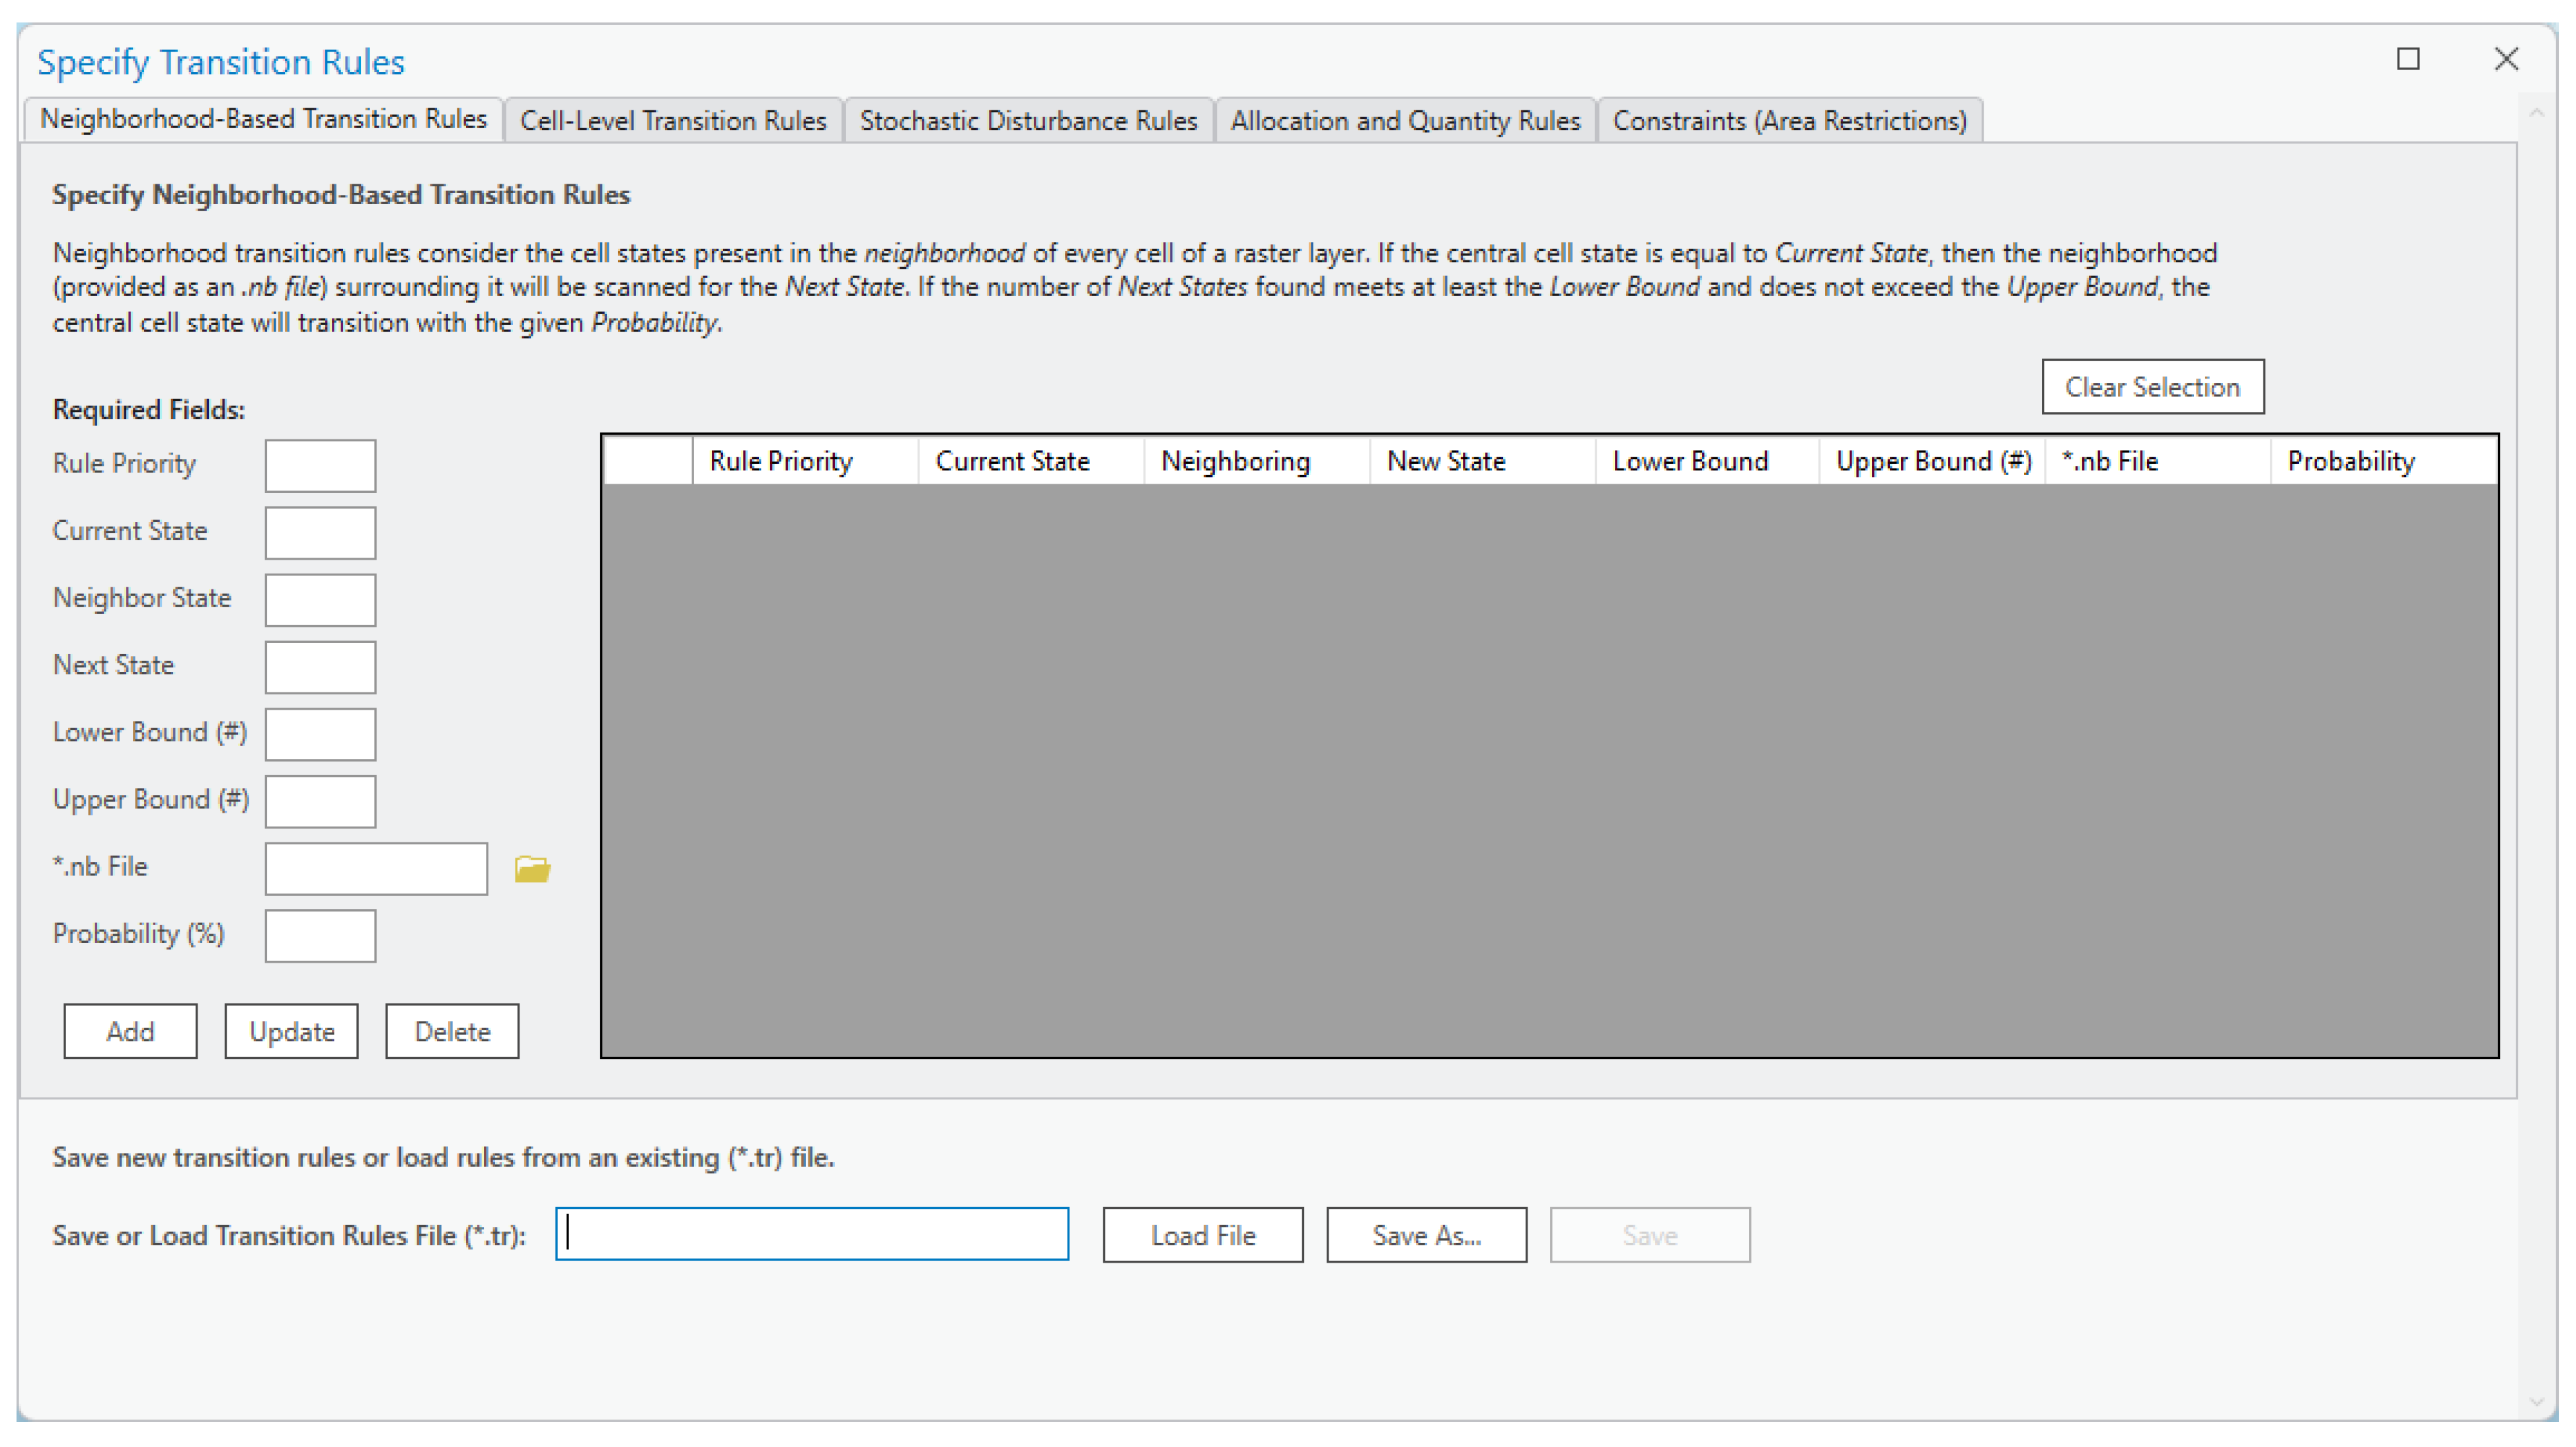Viewport: 2576px width, 1447px height.
Task: Select the Neighbor State text box
Action: [x=320, y=599]
